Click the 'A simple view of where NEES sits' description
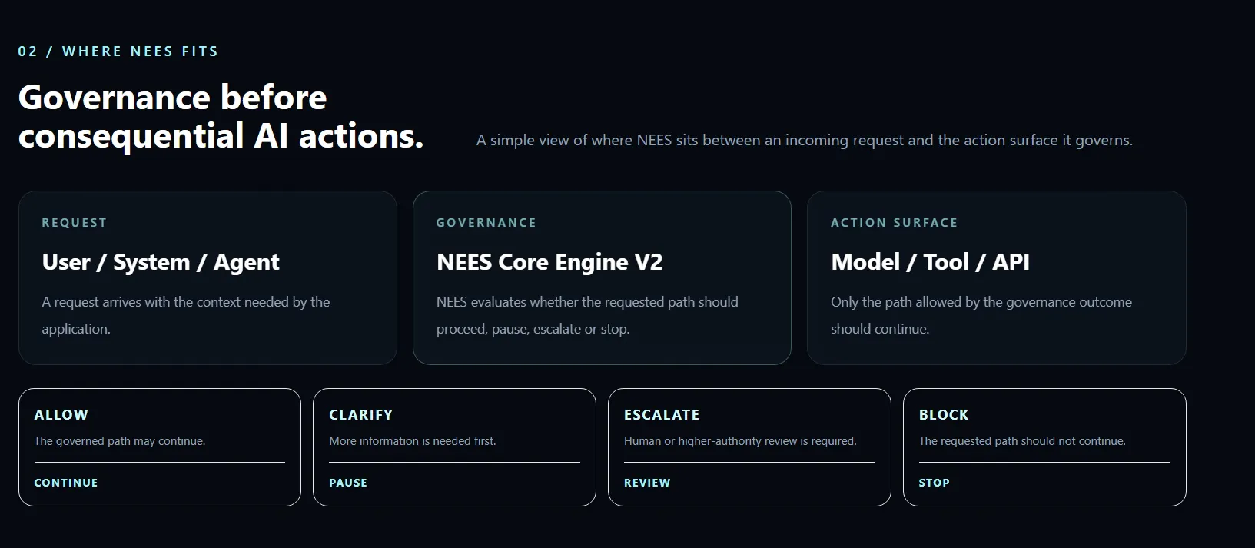Viewport: 1255px width, 548px height. (x=804, y=141)
